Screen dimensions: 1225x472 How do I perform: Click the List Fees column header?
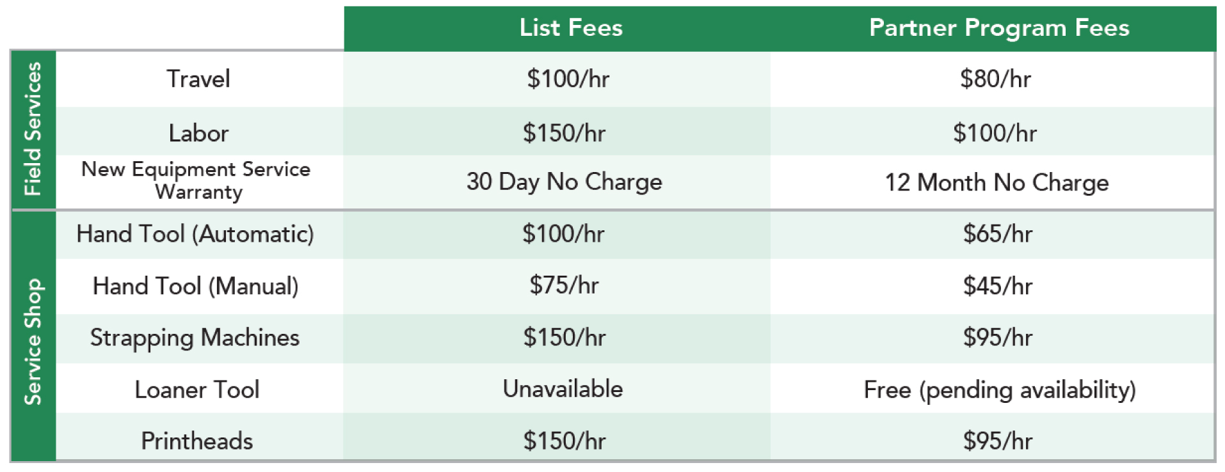[x=571, y=28]
